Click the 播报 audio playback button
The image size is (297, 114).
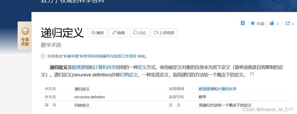pos(97,33)
